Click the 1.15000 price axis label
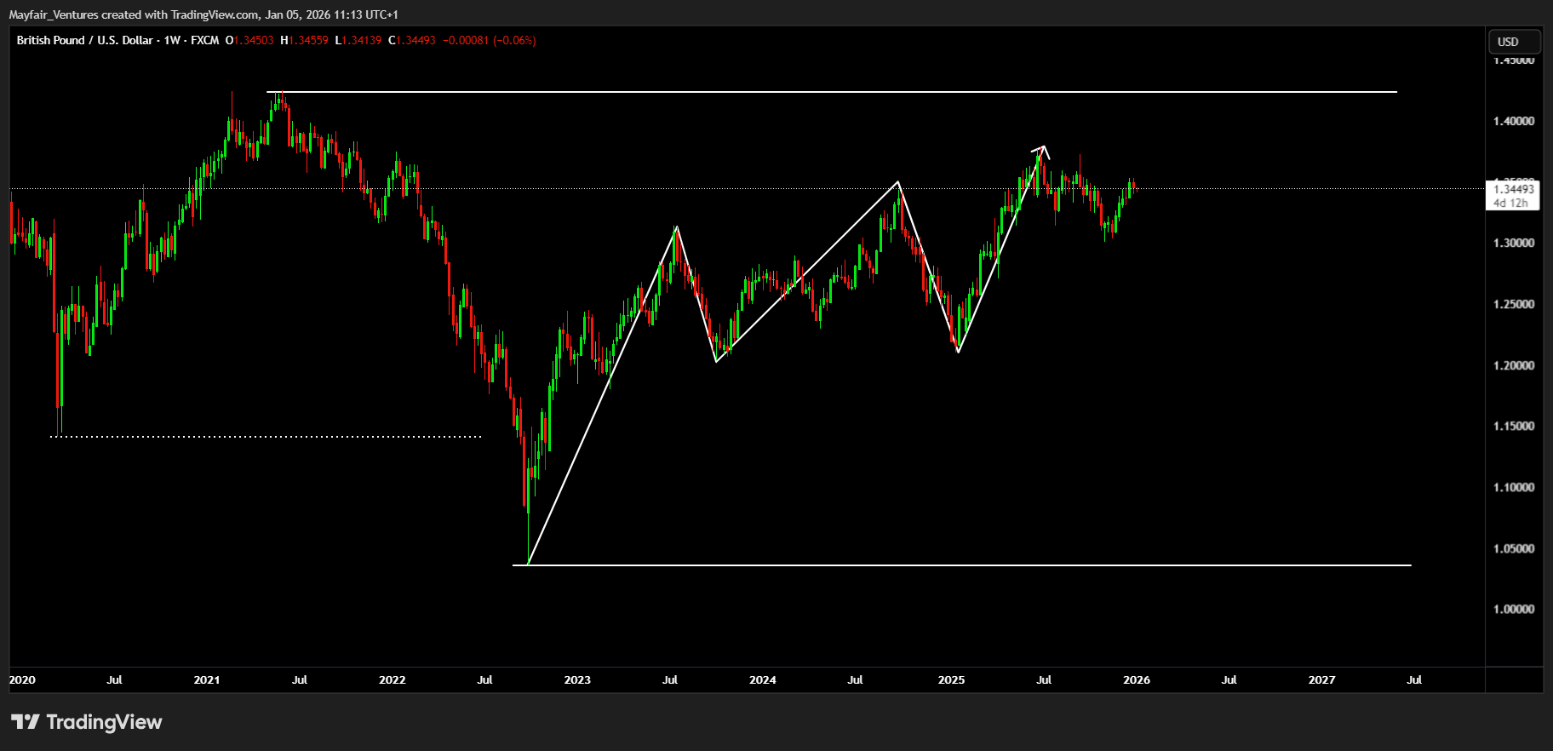This screenshot has width=1553, height=751. coord(1514,426)
